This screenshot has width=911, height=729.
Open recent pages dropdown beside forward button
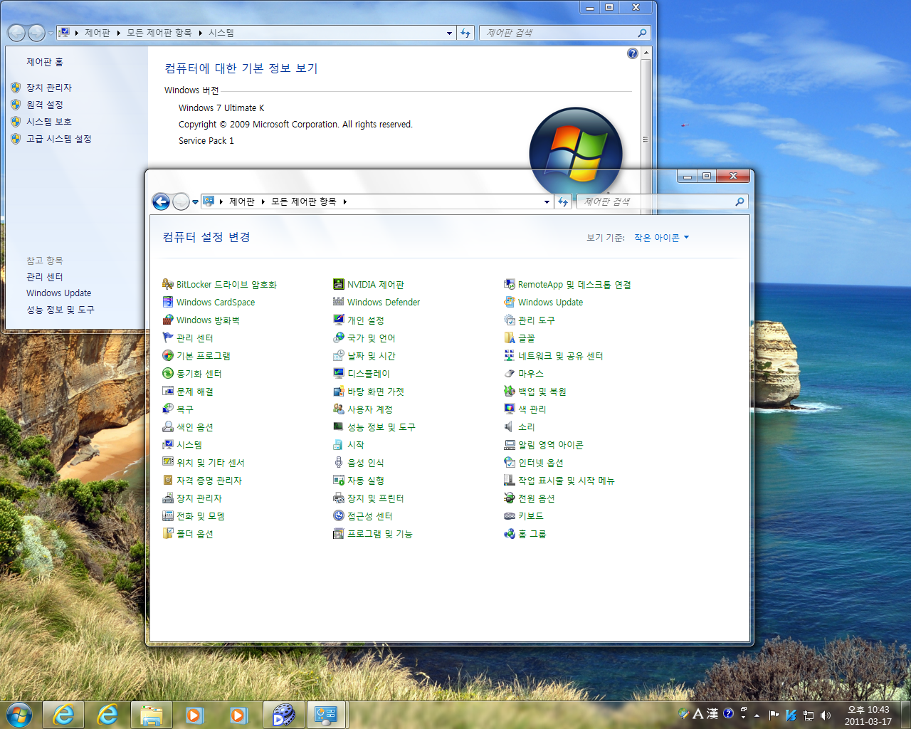(x=196, y=202)
